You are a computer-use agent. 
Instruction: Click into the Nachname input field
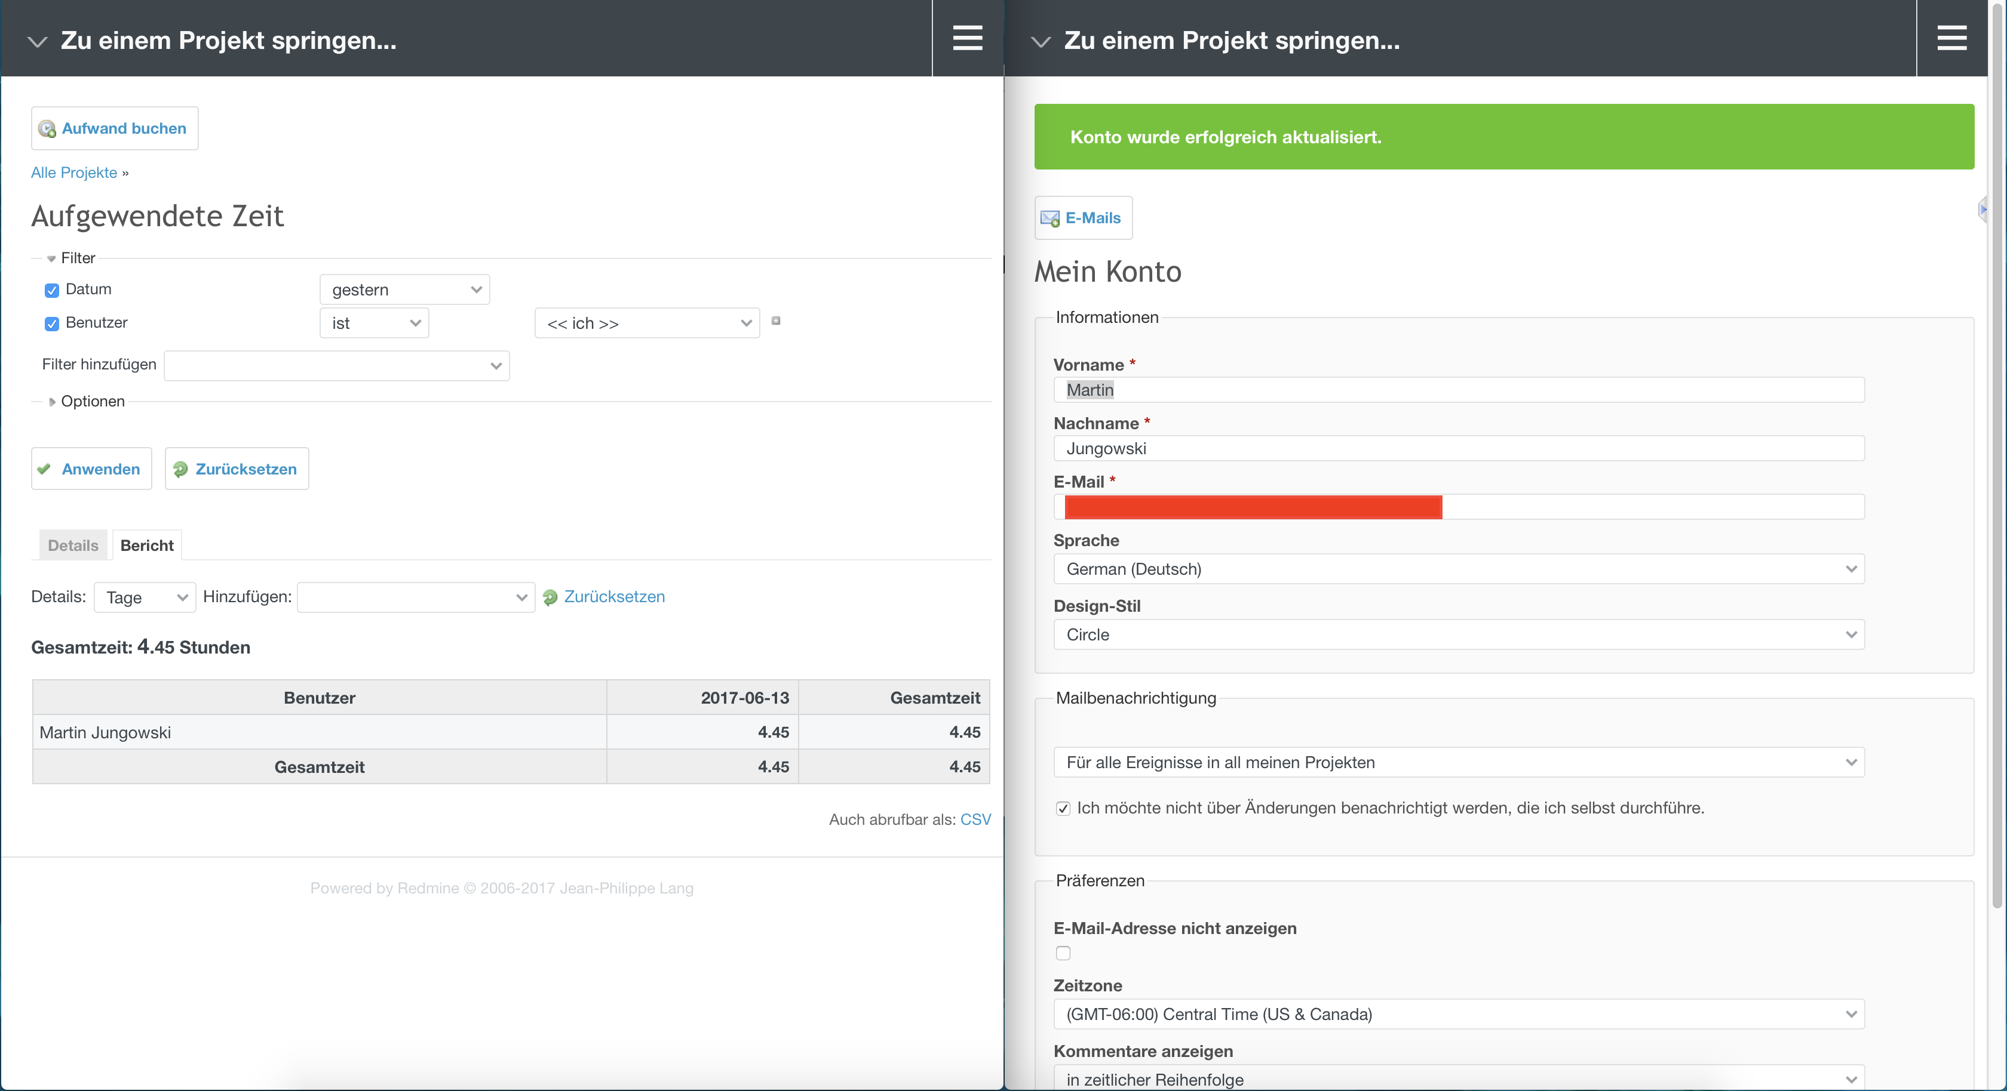pos(1459,449)
